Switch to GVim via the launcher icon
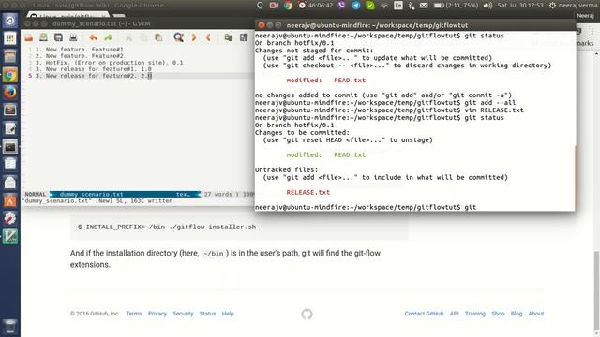600x337 pixels. click(10, 237)
